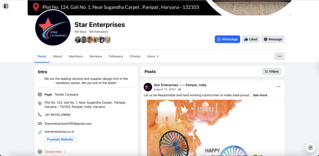319x156 pixels.
Task: Expand the Closed now hours chevron
Action: click(64, 152)
